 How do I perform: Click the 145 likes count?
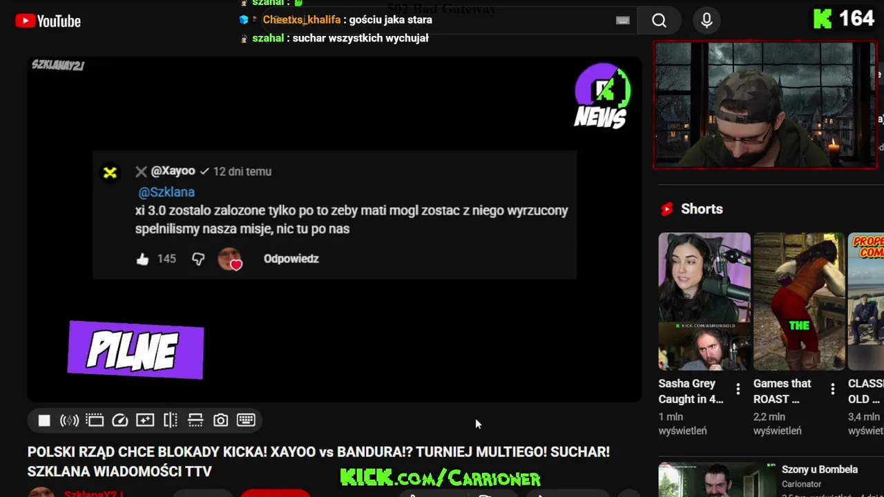(166, 259)
